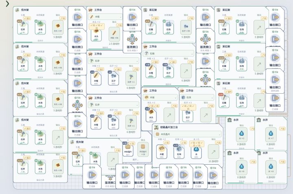This screenshot has width=293, height=194.
Task: Click 木纹晶片 ×39 output slot
Action: tap(143, 149)
